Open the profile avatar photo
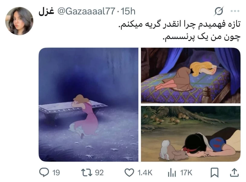Viewport: 246px width, 182px height. (x=19, y=21)
